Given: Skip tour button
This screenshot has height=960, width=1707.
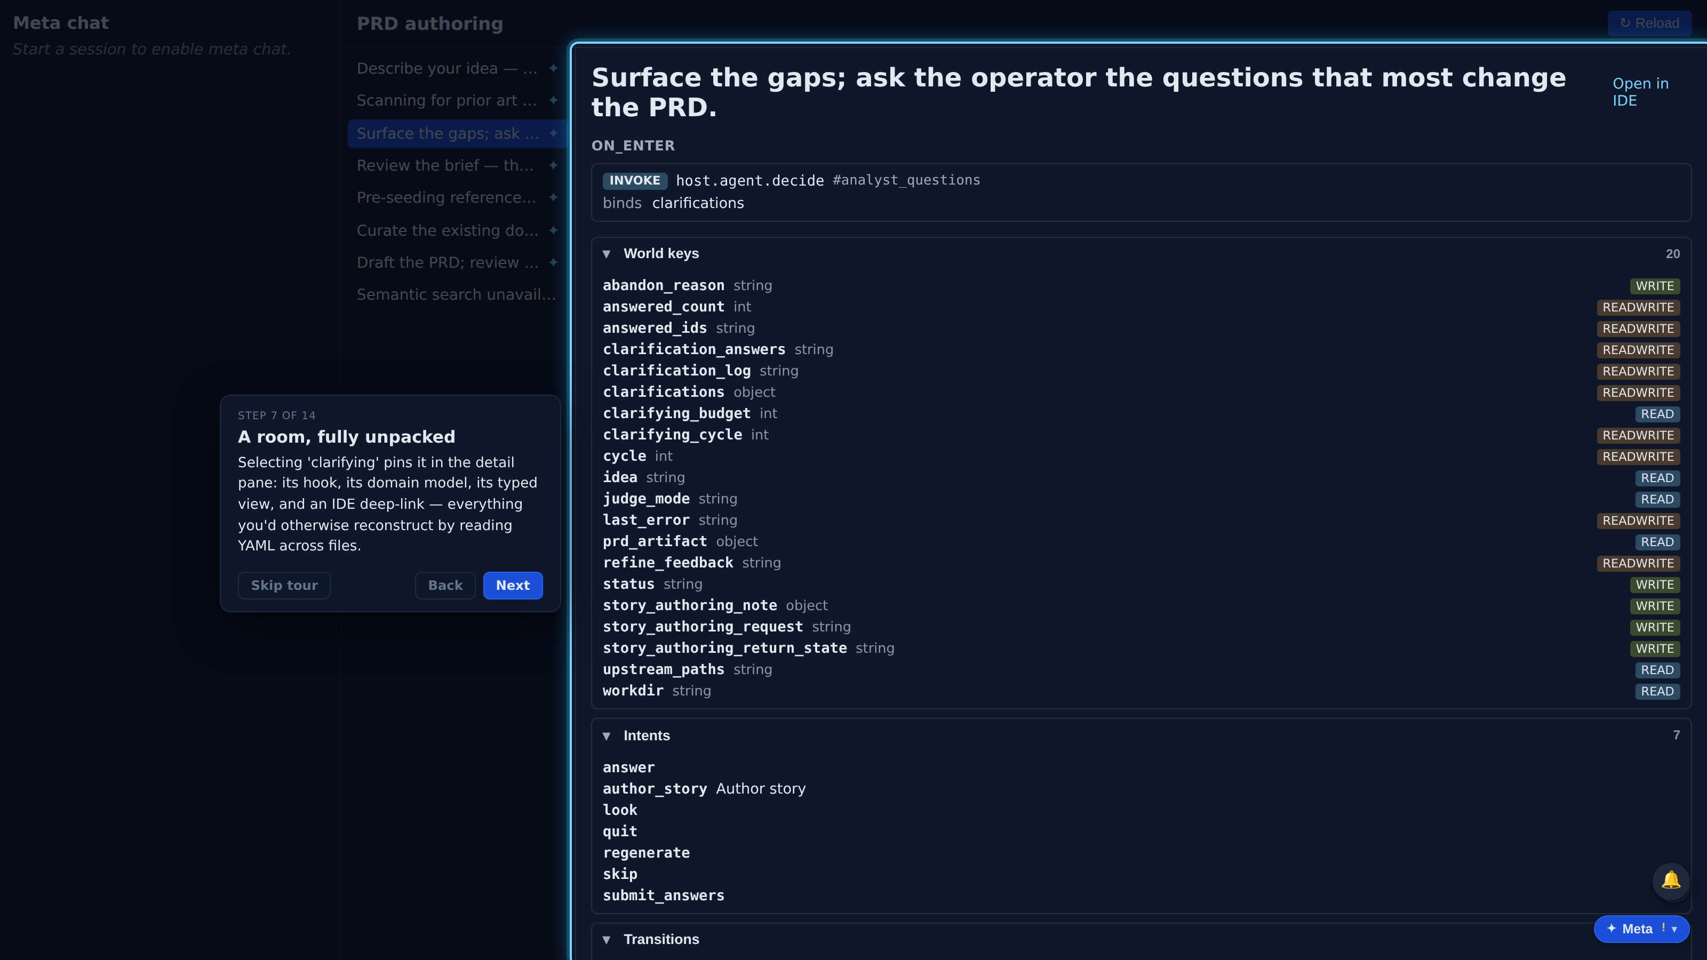Looking at the screenshot, I should (x=284, y=585).
